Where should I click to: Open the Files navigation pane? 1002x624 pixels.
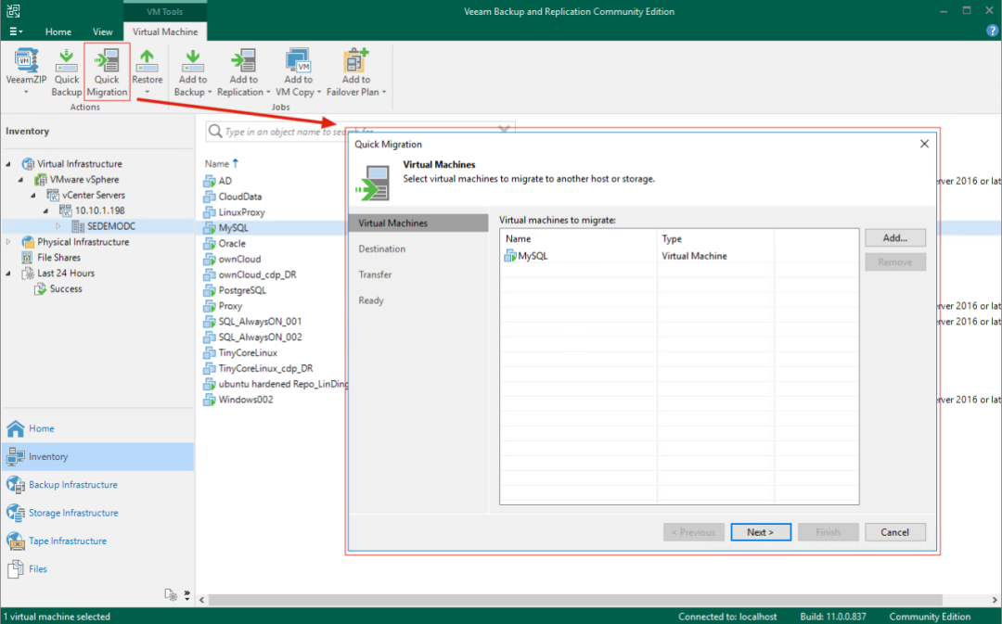point(97,569)
